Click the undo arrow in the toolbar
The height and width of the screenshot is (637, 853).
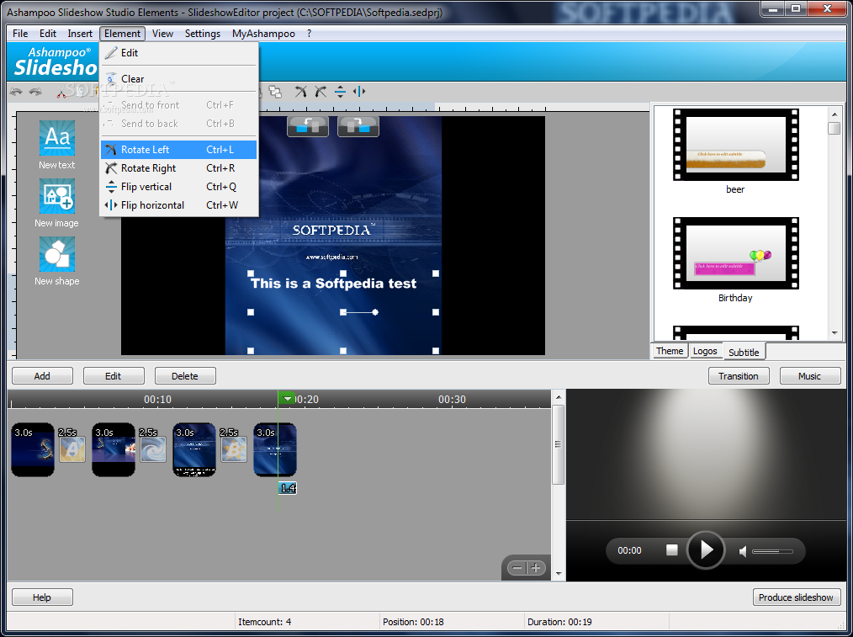[x=16, y=92]
